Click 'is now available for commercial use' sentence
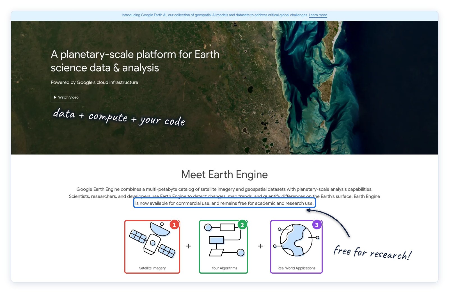Viewport: 449px width, 293px height. [224, 203]
